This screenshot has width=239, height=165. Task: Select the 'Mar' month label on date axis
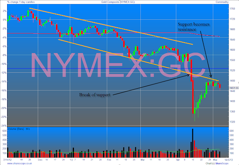tap(143, 160)
